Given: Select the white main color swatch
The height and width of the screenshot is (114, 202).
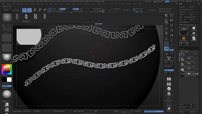Looking at the screenshot, I should [x=9, y=79].
